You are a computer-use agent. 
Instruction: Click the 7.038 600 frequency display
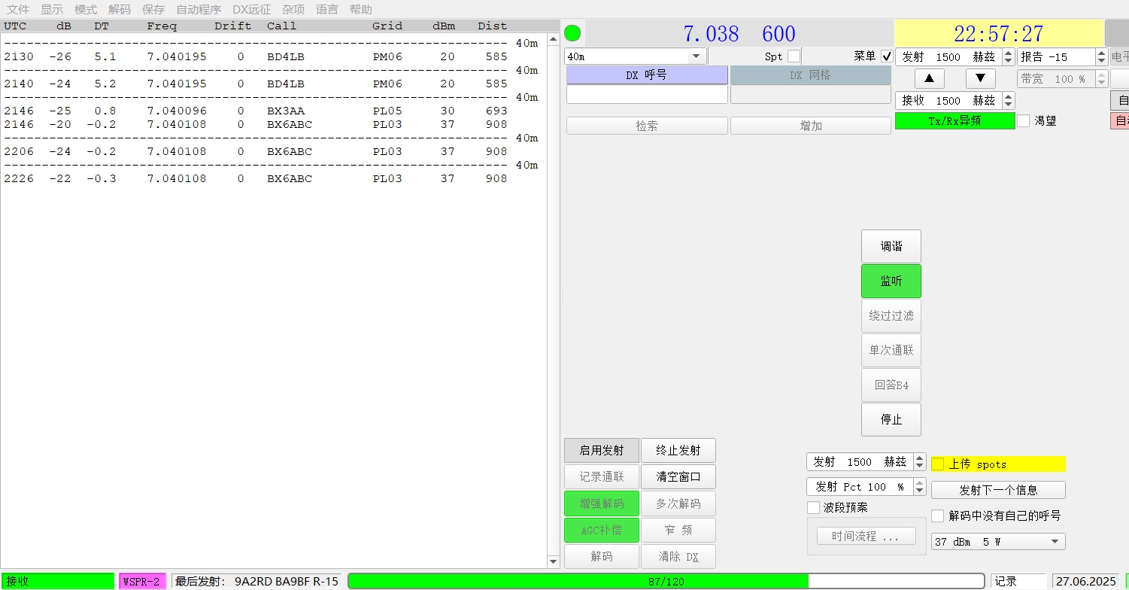[x=739, y=34]
